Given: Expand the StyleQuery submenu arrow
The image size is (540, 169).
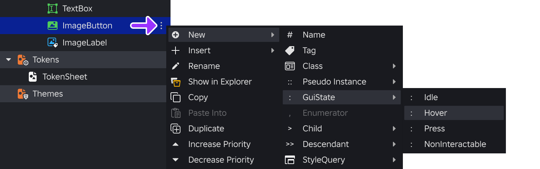Looking at the screenshot, I should [394, 160].
